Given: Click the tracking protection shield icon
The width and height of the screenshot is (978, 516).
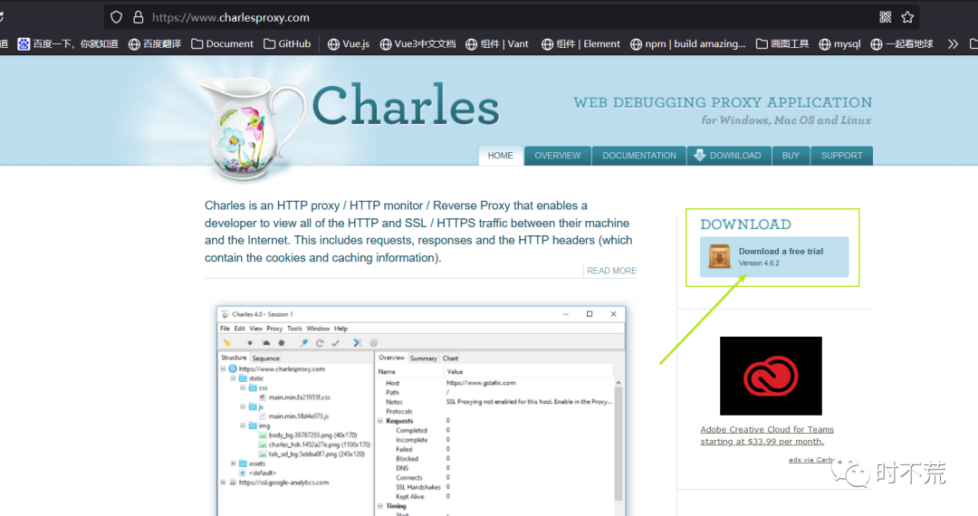Looking at the screenshot, I should tap(116, 17).
